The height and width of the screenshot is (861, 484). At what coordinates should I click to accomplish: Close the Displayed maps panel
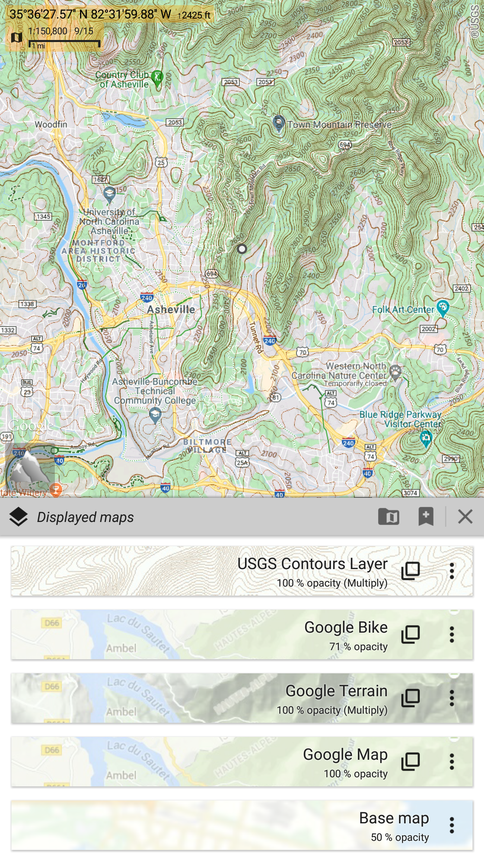coord(465,517)
